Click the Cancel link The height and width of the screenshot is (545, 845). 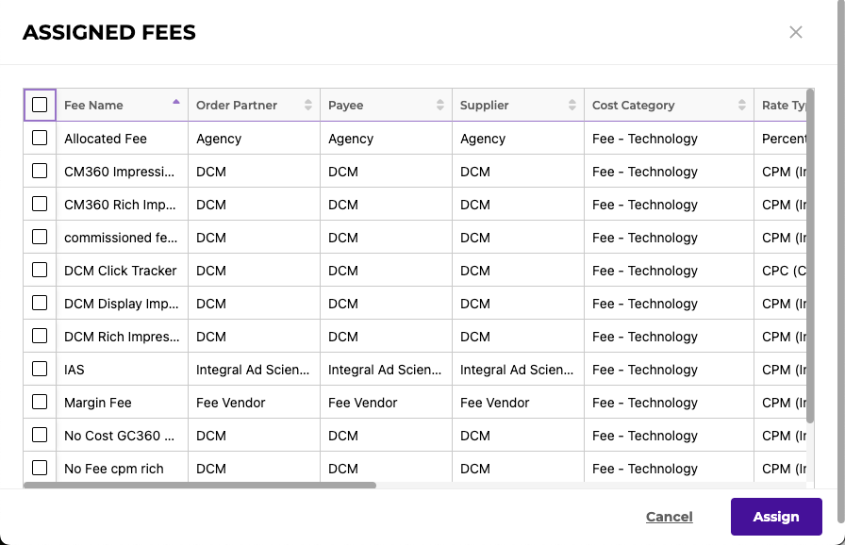pyautogui.click(x=670, y=517)
